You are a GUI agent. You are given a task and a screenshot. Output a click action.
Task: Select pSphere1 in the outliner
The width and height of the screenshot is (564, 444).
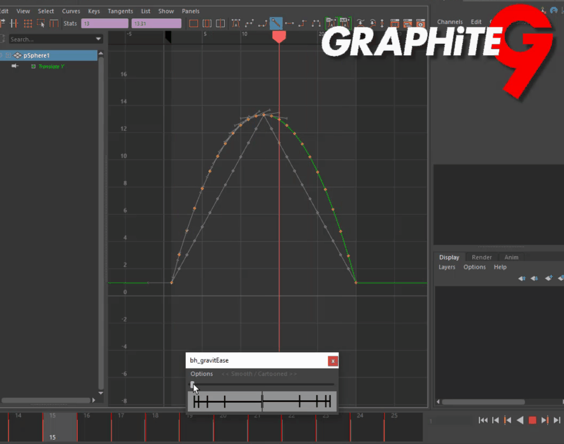click(x=48, y=55)
